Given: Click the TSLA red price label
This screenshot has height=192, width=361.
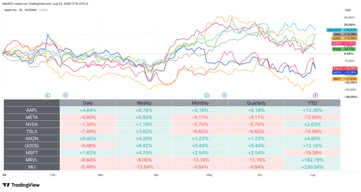Looking at the screenshot, I should pos(345,68).
